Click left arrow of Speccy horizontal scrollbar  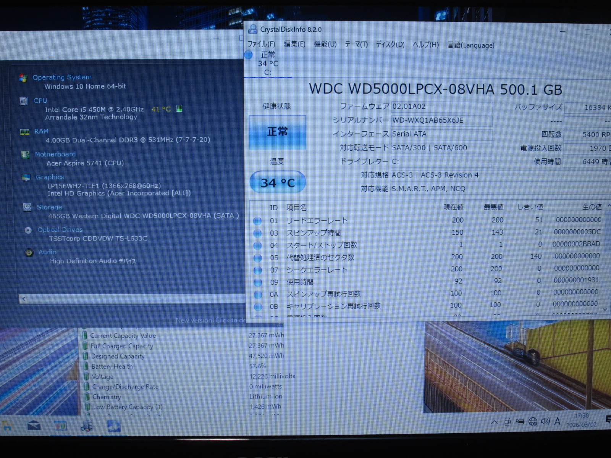pyautogui.click(x=24, y=299)
